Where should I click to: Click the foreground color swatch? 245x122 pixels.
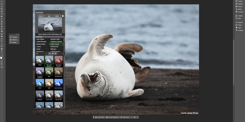pyautogui.click(x=1, y=58)
